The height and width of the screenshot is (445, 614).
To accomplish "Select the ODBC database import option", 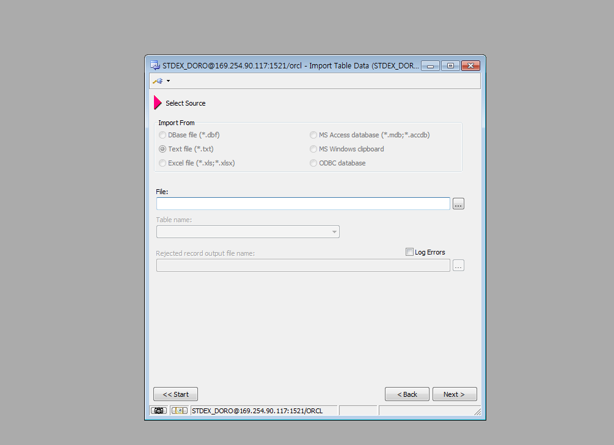I will (x=313, y=163).
